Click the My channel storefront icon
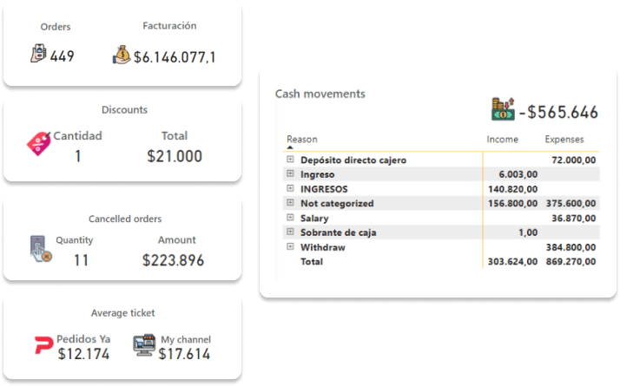Image resolution: width=620 pixels, height=386 pixels. (145, 344)
